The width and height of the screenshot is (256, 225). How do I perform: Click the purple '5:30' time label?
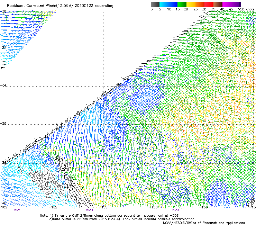pos(18,210)
